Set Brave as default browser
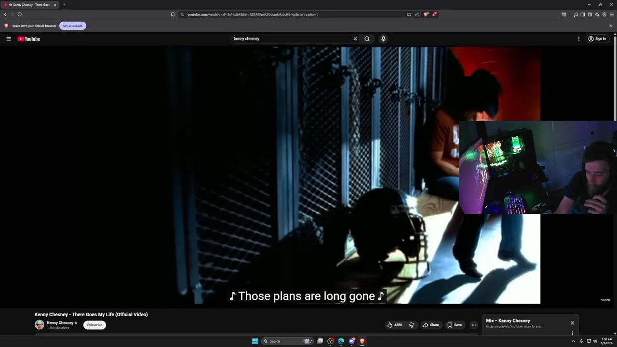This screenshot has height=347, width=617. (x=73, y=26)
